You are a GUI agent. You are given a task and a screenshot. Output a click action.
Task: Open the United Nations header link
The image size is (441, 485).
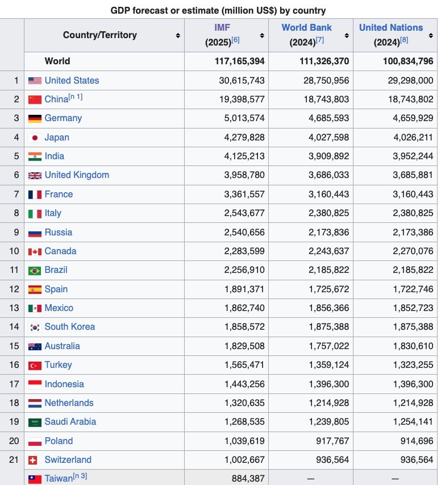[x=391, y=27]
